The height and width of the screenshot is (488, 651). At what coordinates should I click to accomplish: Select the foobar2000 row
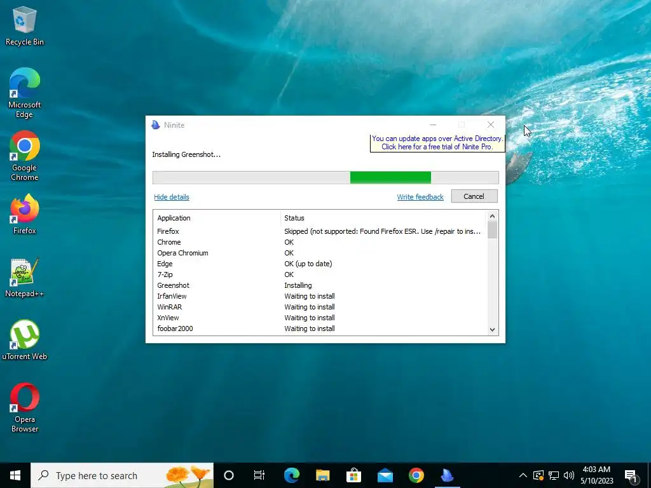pos(320,329)
